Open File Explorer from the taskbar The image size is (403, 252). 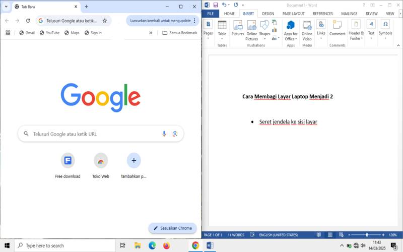[x=138, y=245]
